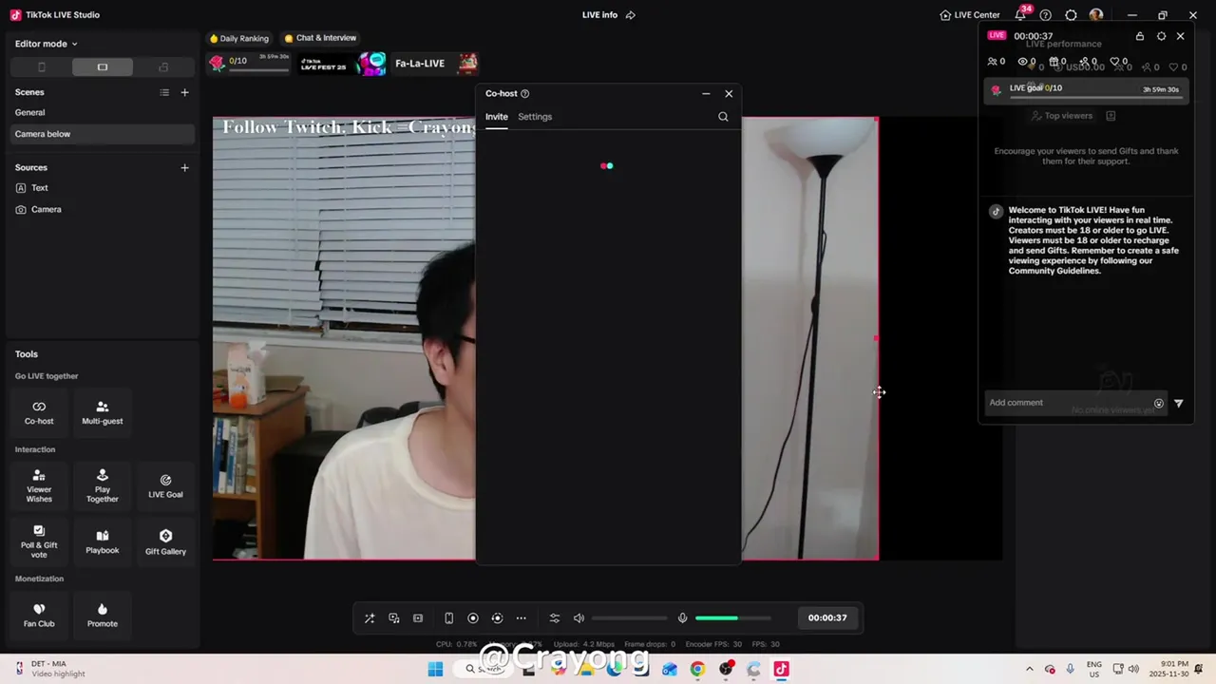Open Windows Start menu
The width and height of the screenshot is (1216, 684).
435,670
